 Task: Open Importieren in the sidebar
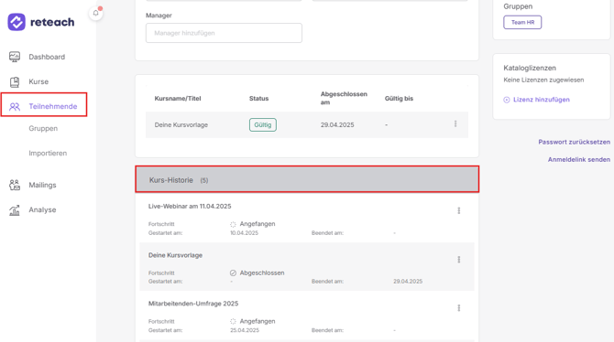tap(48, 154)
